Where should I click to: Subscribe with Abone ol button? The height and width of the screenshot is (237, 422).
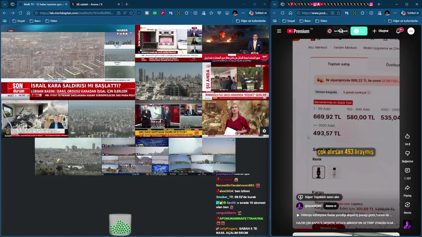point(331,206)
